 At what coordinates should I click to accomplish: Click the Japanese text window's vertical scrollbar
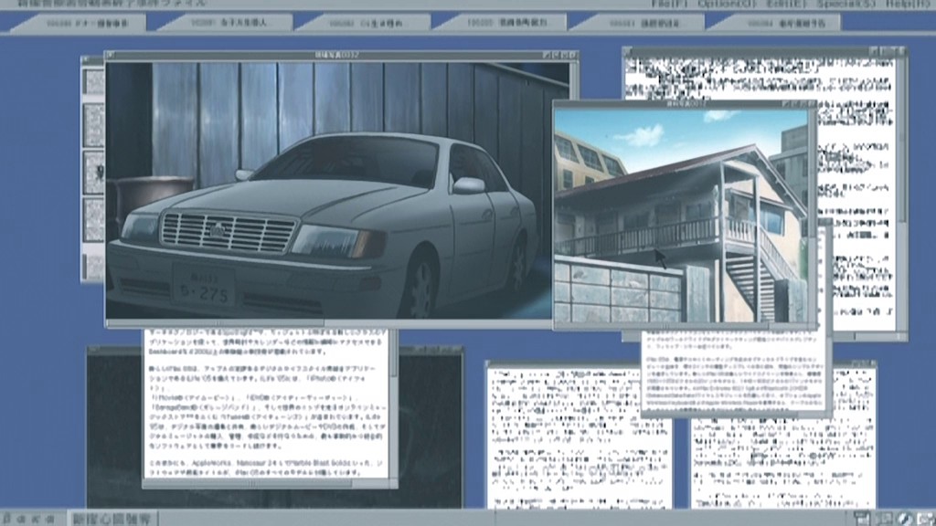(x=393, y=403)
